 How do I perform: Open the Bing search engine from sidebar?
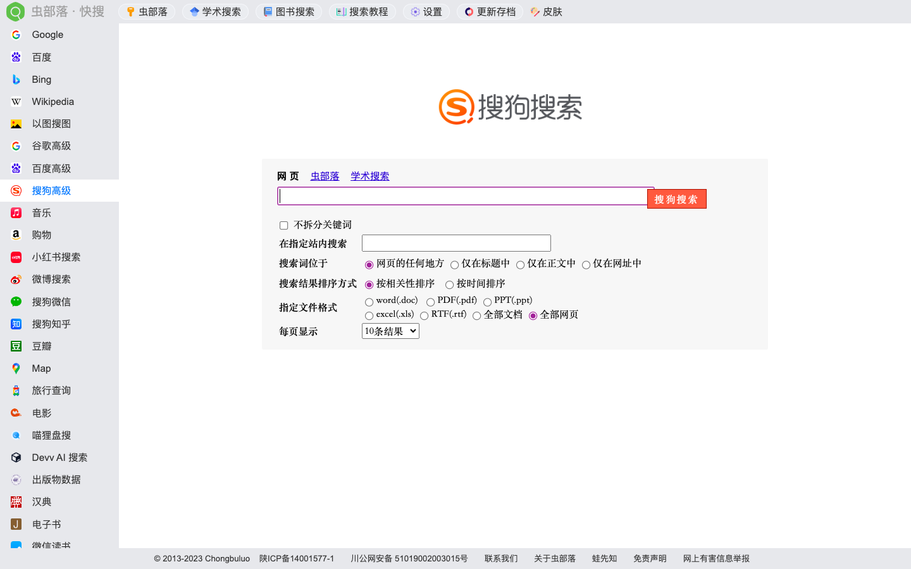pyautogui.click(x=40, y=79)
